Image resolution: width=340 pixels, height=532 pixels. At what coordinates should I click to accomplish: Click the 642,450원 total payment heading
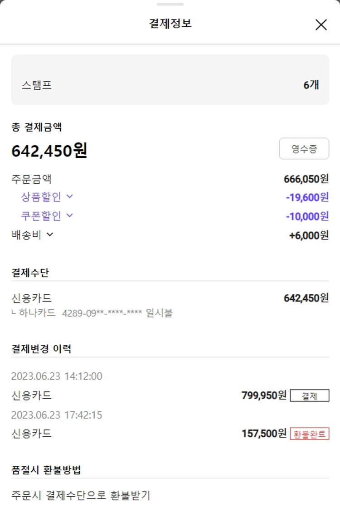(x=49, y=151)
